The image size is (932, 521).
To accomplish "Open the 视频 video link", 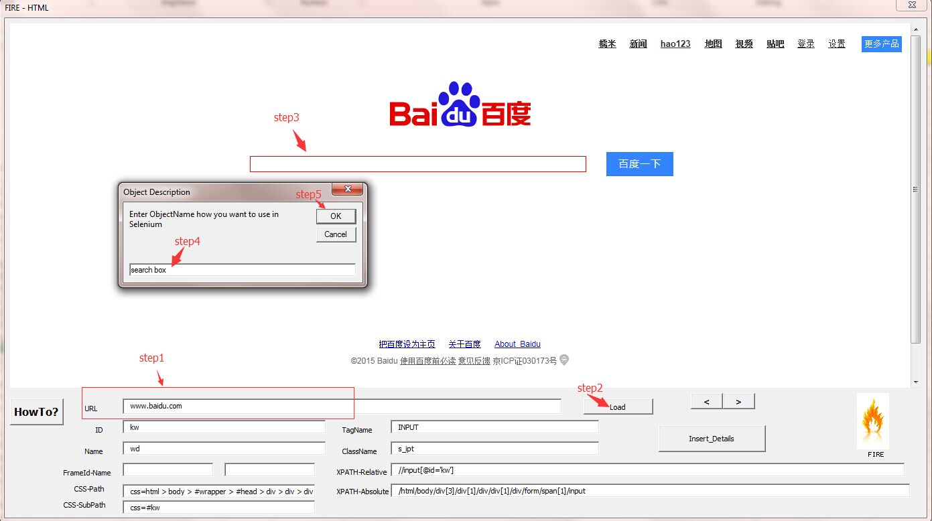I will pyautogui.click(x=744, y=44).
